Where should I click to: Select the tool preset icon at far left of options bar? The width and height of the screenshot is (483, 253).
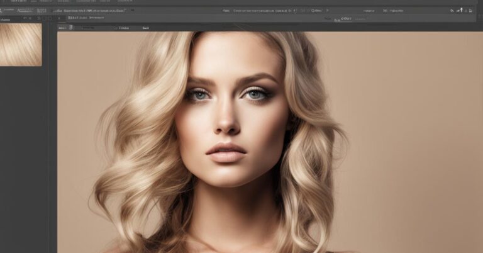[4, 11]
